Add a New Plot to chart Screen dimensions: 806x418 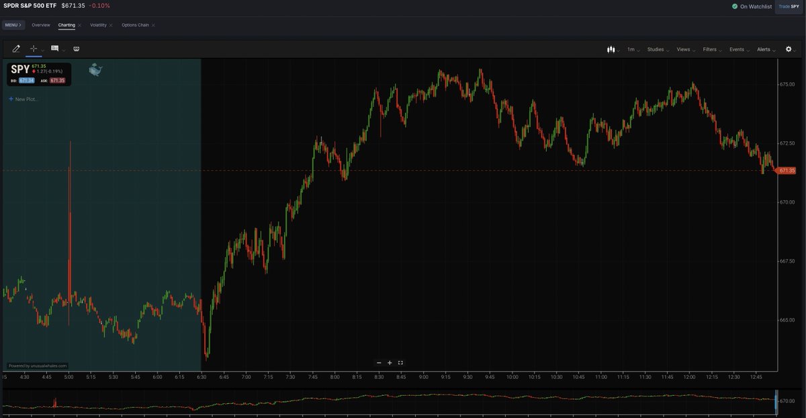point(24,99)
